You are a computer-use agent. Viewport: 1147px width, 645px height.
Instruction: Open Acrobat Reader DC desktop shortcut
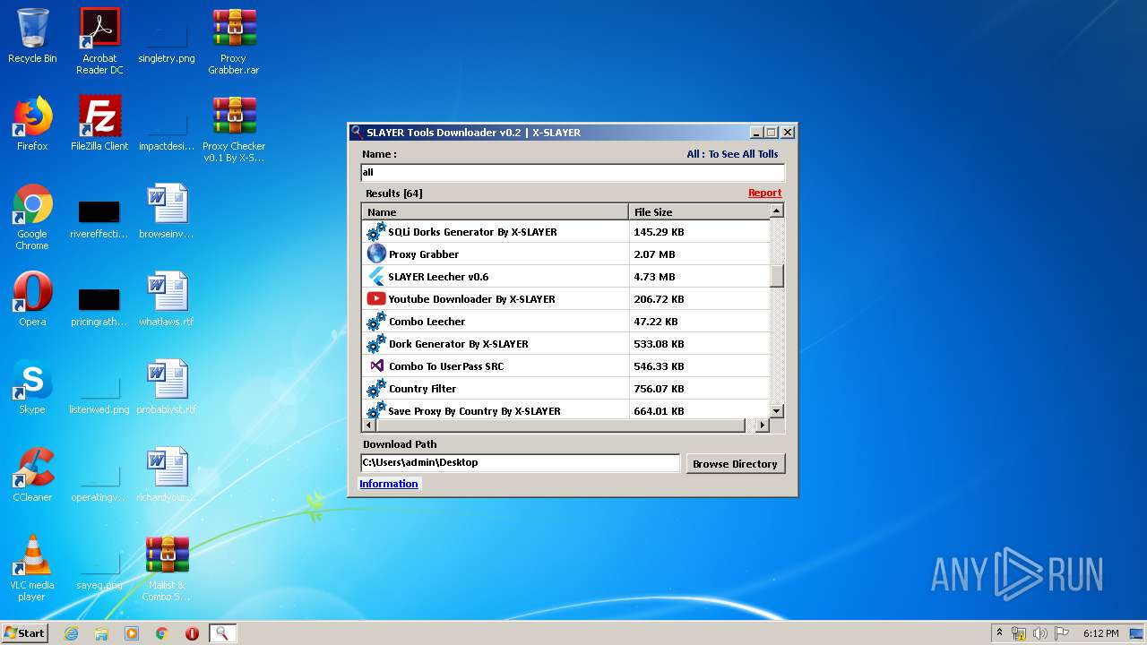[99, 41]
